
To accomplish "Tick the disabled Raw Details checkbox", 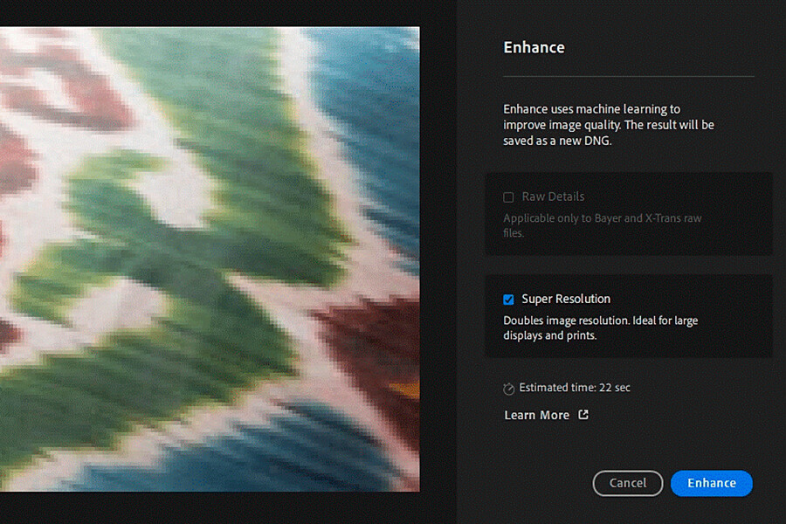I will [508, 197].
